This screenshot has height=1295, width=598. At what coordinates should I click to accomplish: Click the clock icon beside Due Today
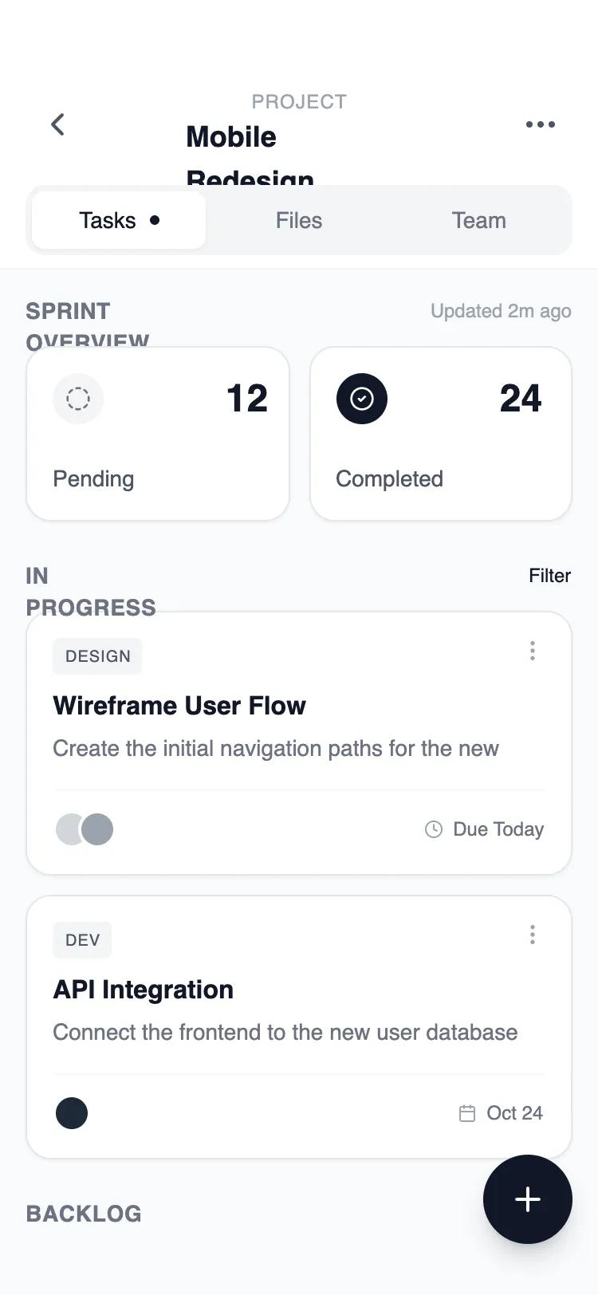tap(434, 829)
